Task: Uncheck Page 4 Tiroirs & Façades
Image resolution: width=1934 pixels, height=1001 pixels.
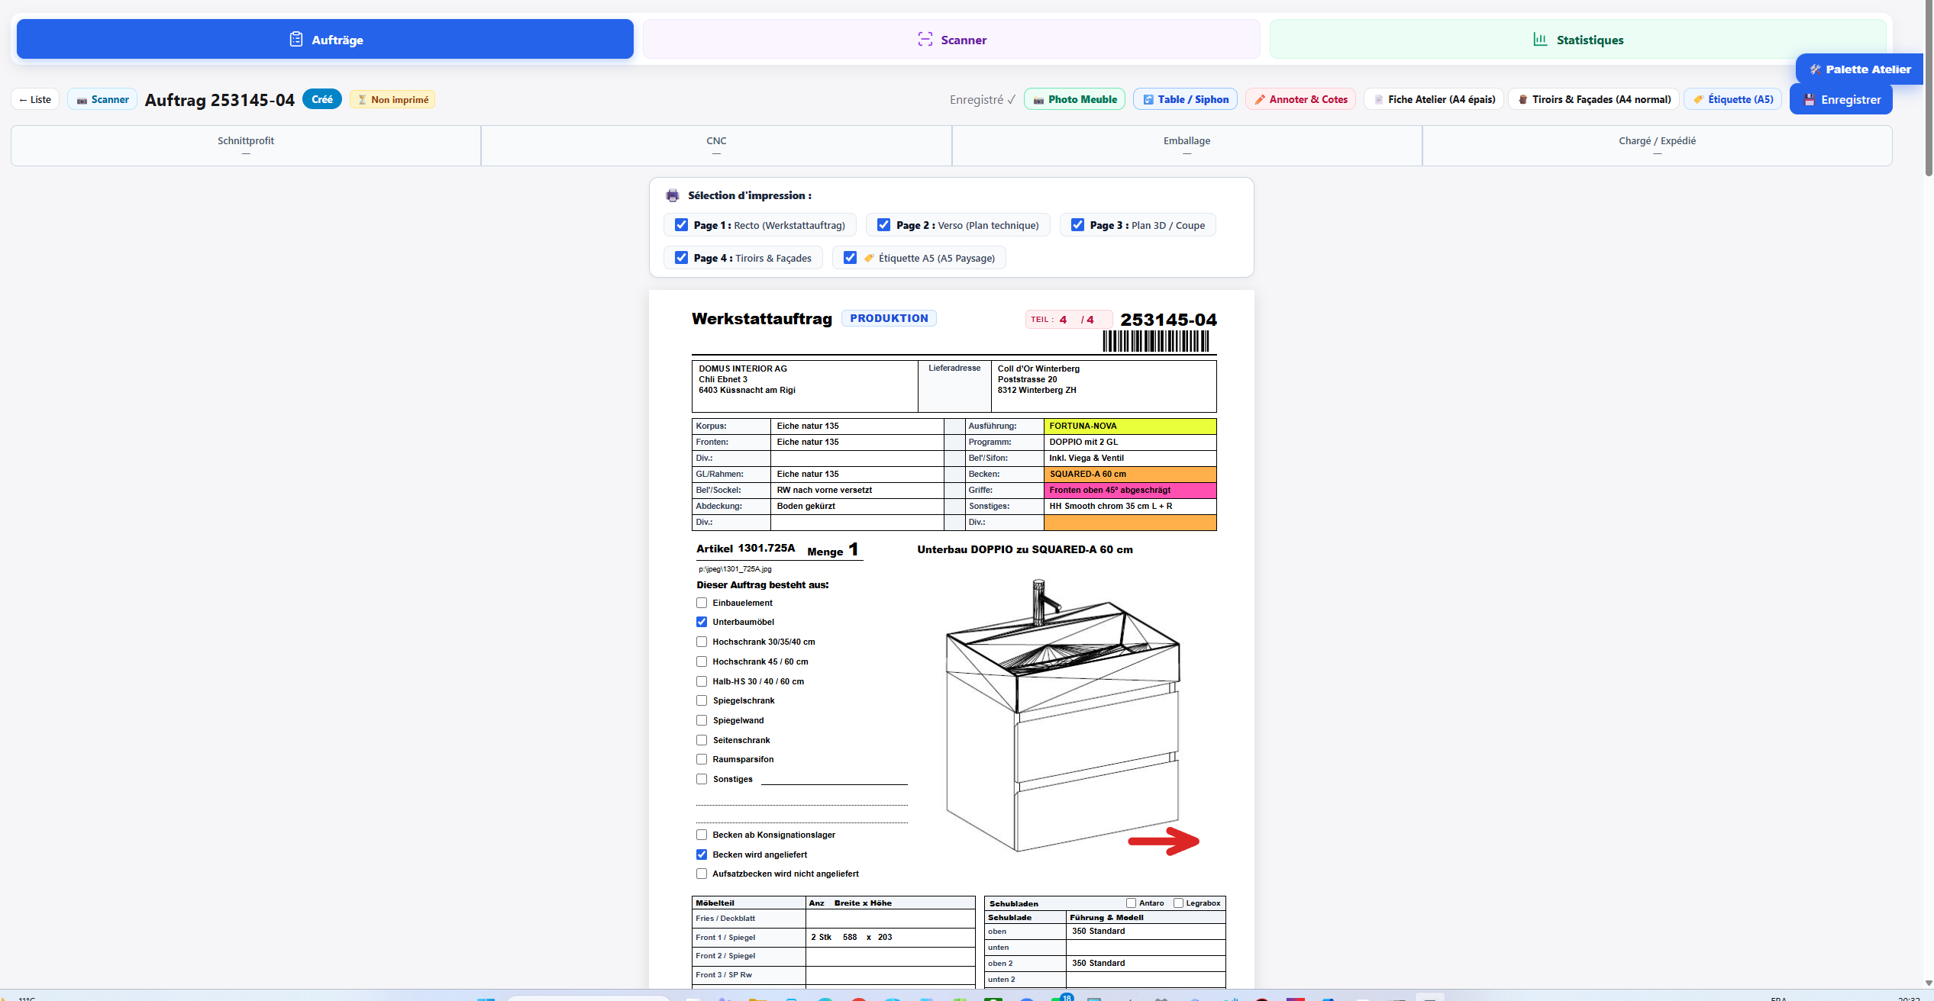Action: (x=681, y=258)
